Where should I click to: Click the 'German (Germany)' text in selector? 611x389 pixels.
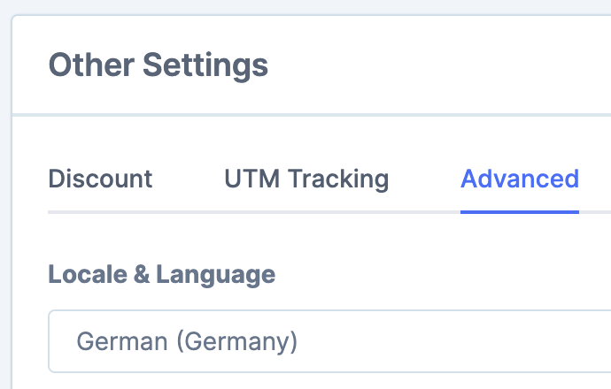click(187, 341)
